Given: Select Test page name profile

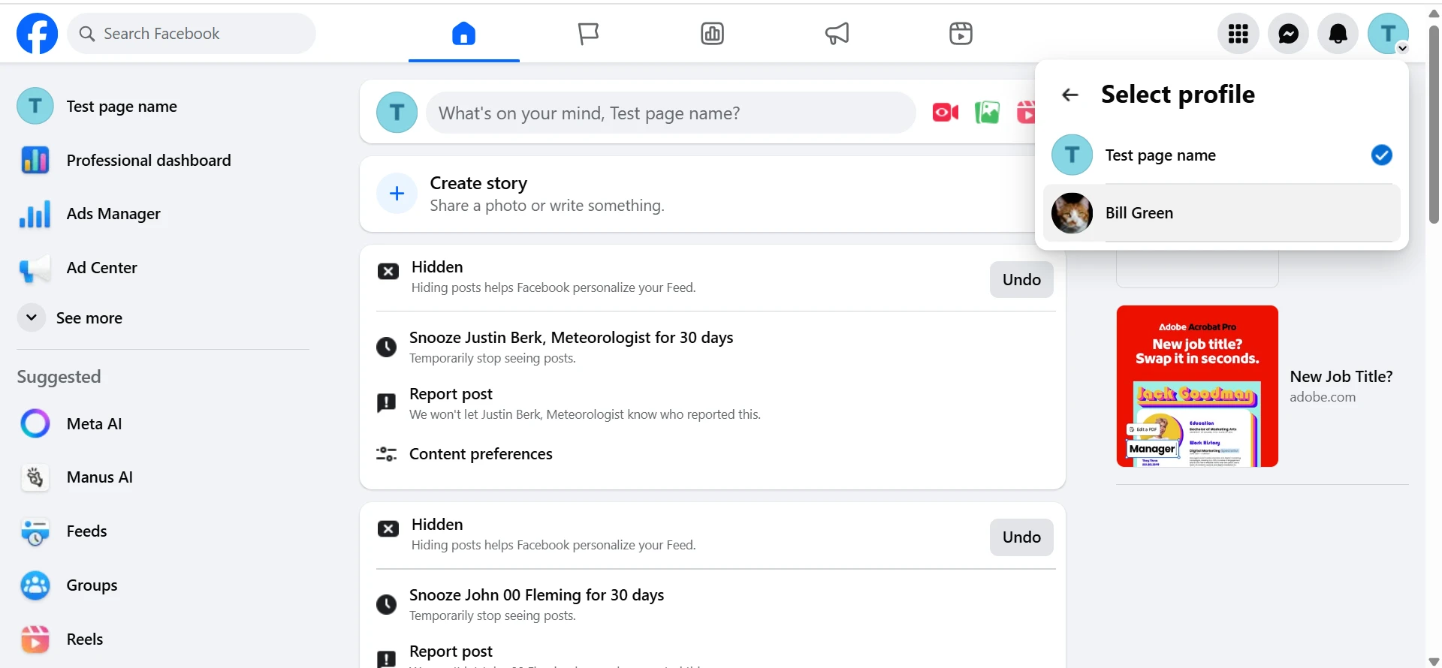Looking at the screenshot, I should pos(1222,155).
